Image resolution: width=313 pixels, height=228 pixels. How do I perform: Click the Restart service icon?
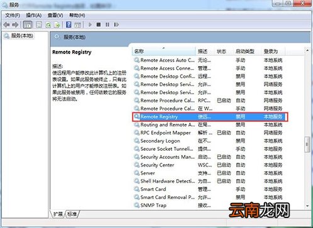[x=117, y=24]
